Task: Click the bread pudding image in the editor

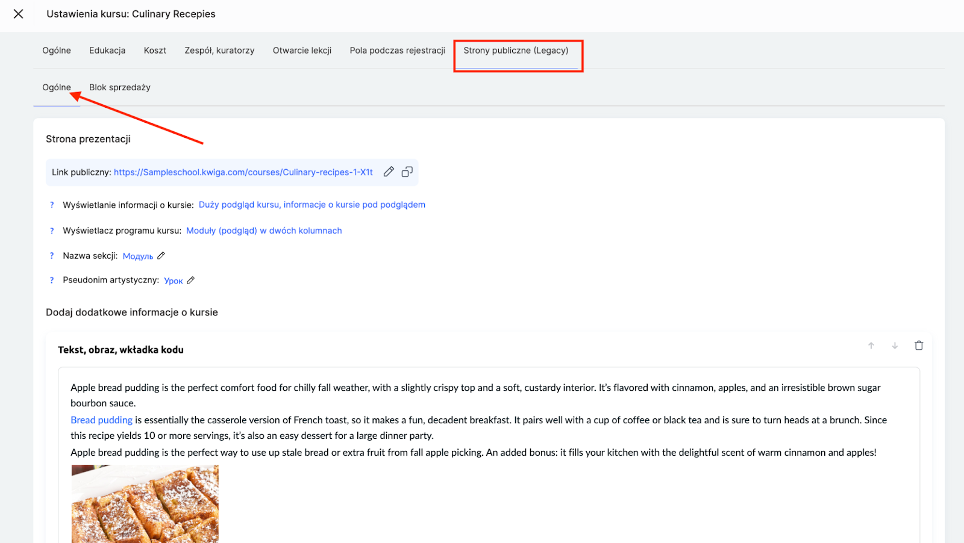Action: tap(145, 503)
